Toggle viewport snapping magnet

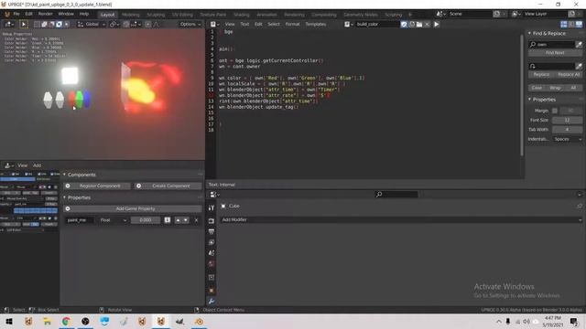click(x=126, y=25)
